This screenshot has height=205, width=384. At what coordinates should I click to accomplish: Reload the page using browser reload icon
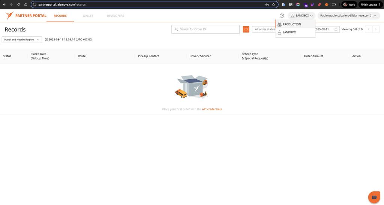tap(18, 4)
